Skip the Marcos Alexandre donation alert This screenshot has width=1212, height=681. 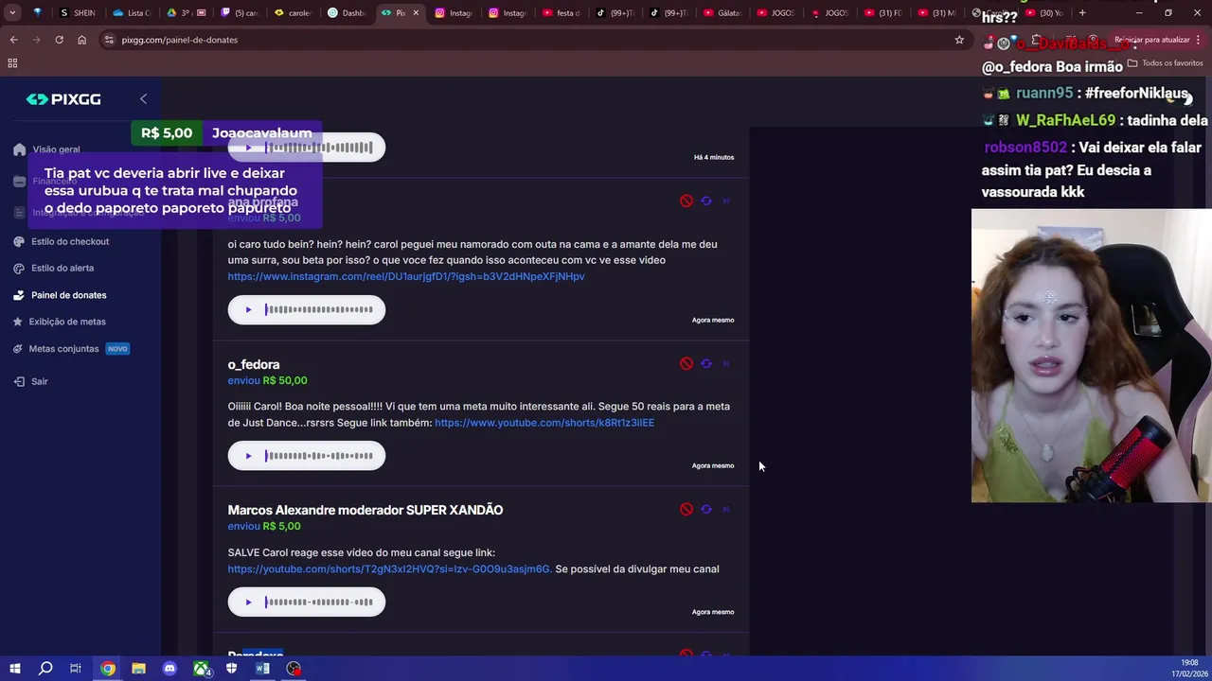pyautogui.click(x=726, y=509)
